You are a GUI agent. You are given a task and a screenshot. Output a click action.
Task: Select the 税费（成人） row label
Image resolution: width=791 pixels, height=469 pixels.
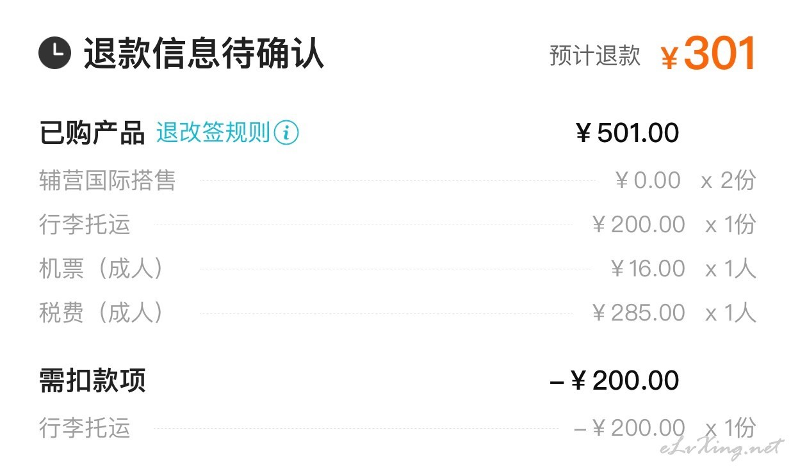click(102, 313)
